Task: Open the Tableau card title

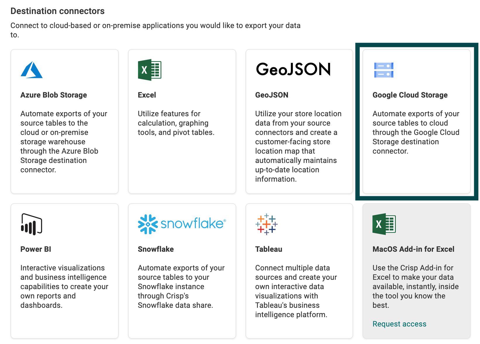Action: [269, 249]
